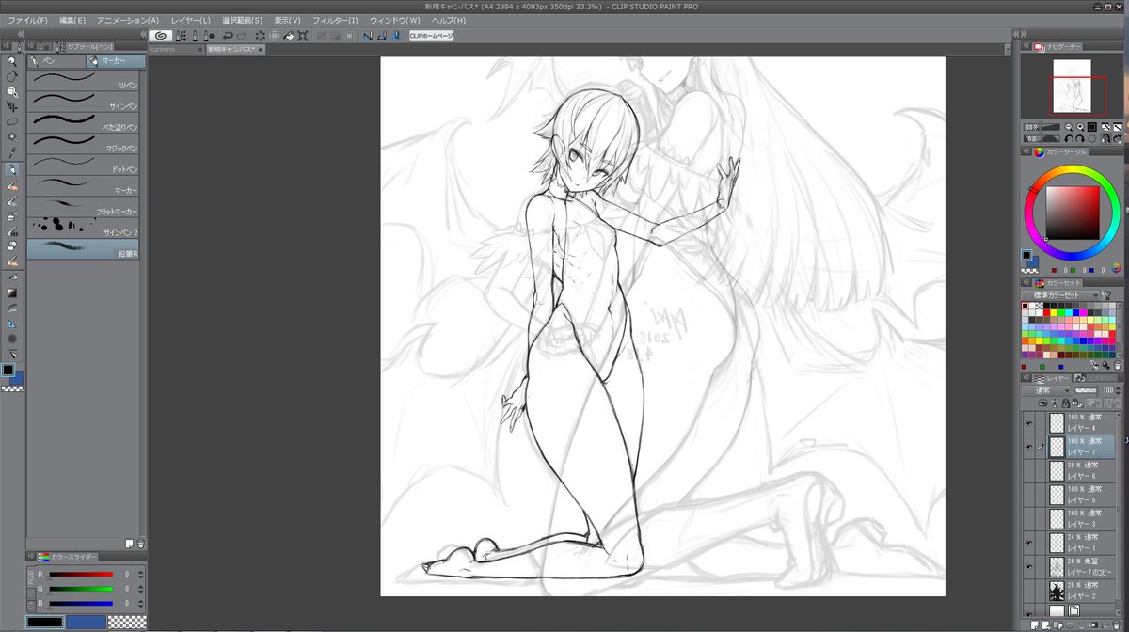Open 編集(E) menu
Viewport: 1129px width, 632px height.
(72, 20)
